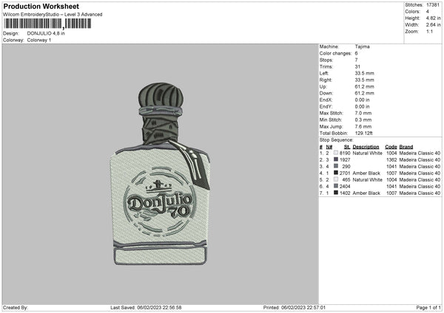444x313 pixels.
Task: Click the Zoom value '1:1'
Action: [429, 31]
